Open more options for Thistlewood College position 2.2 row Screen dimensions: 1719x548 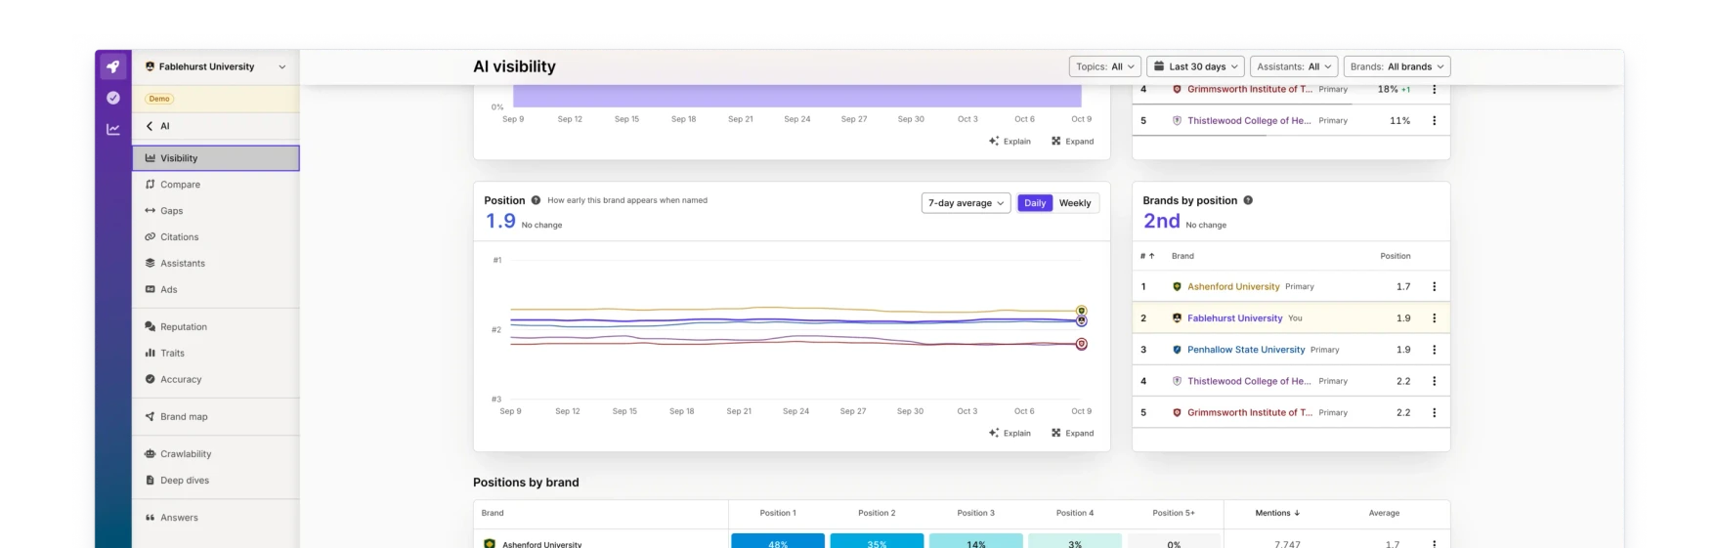coord(1434,381)
